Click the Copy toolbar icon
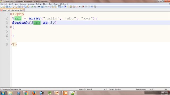Viewport: 170px width, 95px height. click(25, 7)
